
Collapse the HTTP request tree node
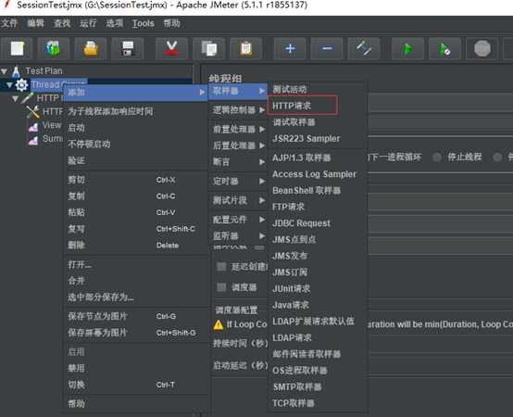click(16, 98)
